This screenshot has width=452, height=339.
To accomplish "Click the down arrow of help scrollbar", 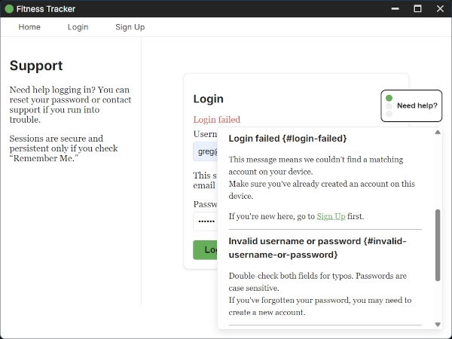I will tap(438, 325).
